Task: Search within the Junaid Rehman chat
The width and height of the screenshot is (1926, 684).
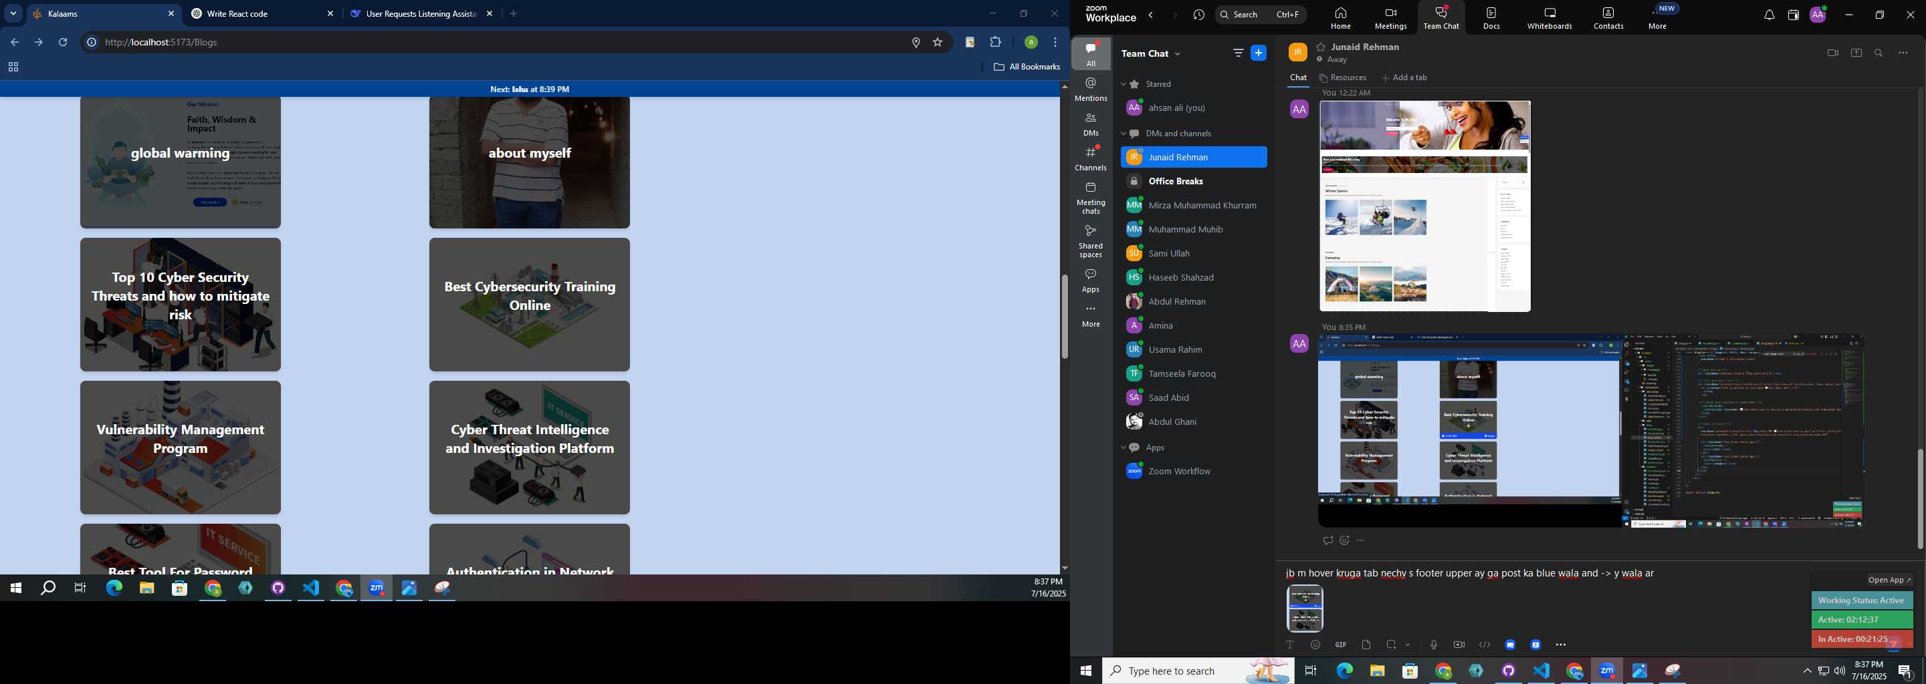Action: pos(1878,53)
